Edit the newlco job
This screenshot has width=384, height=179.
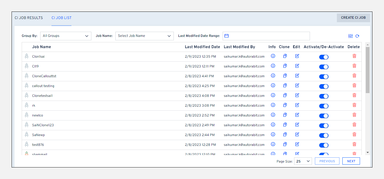(x=297, y=115)
